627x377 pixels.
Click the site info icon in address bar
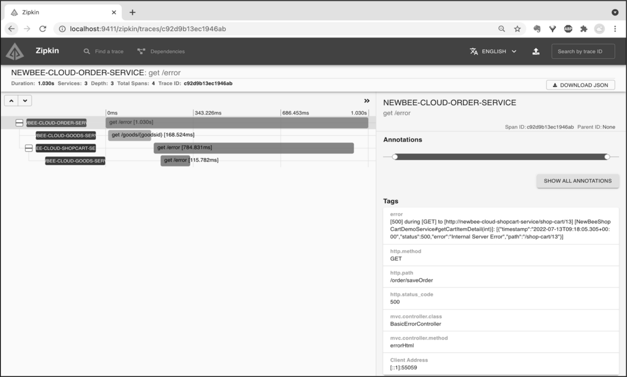point(62,29)
